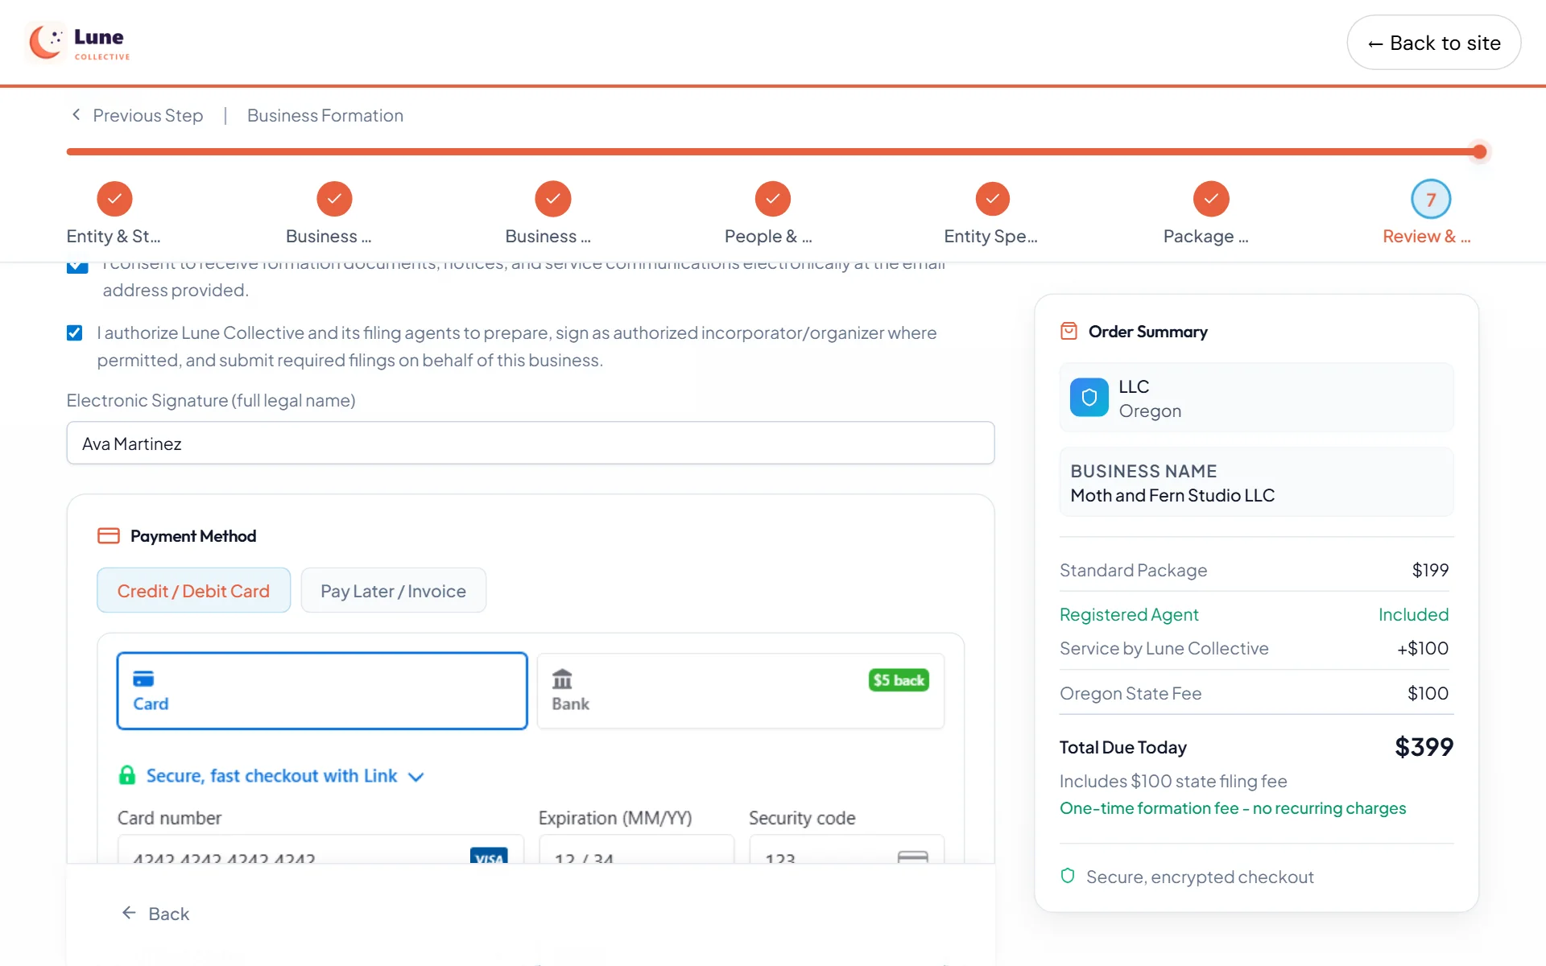The image size is (1546, 966).
Task: Switch to Pay Later / Invoice tab
Action: click(393, 591)
